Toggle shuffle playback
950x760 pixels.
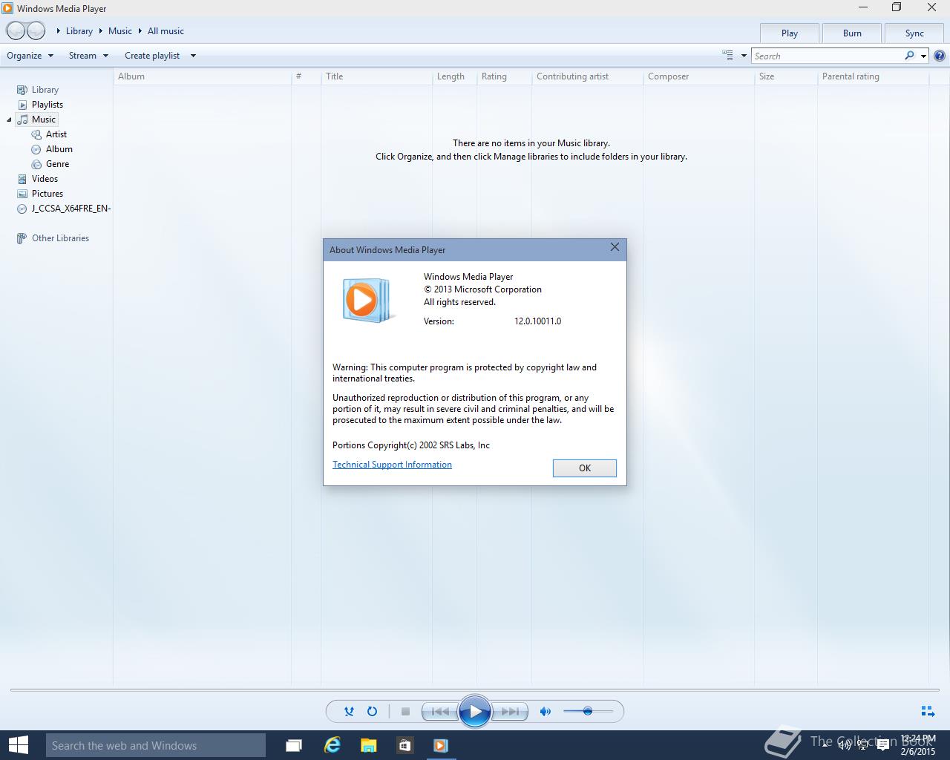click(349, 711)
